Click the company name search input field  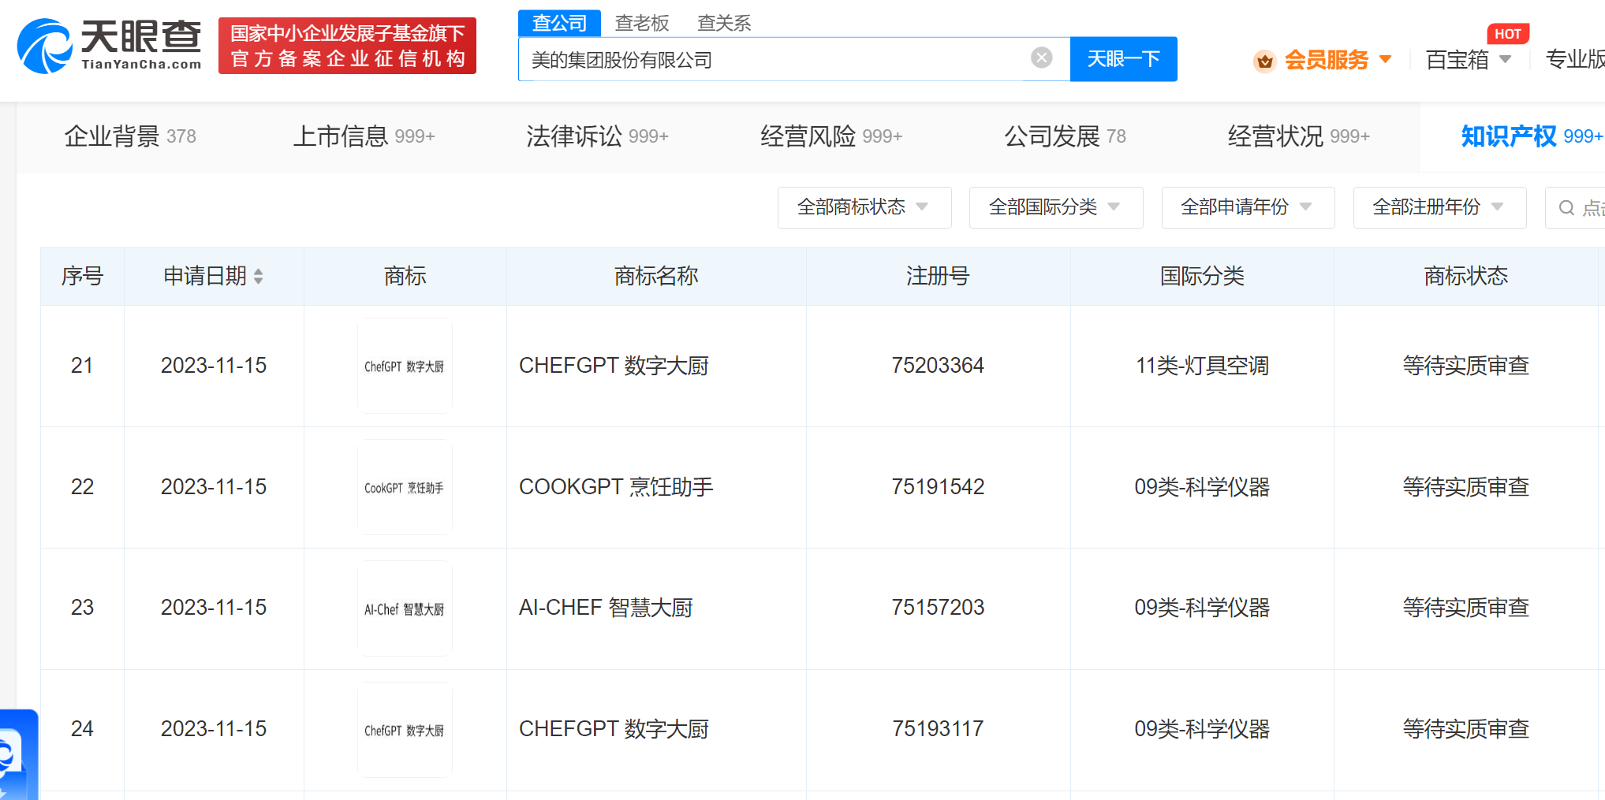coord(773,60)
